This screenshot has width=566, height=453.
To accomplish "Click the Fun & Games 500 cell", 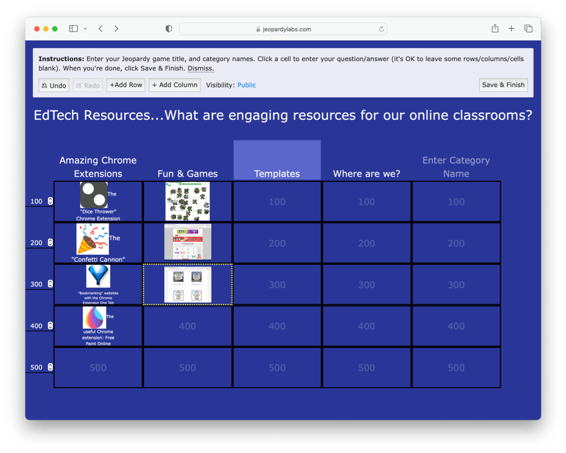I will click(187, 367).
